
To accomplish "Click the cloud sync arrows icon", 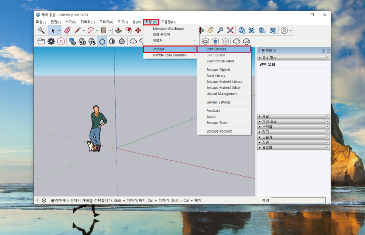I will point(246,42).
